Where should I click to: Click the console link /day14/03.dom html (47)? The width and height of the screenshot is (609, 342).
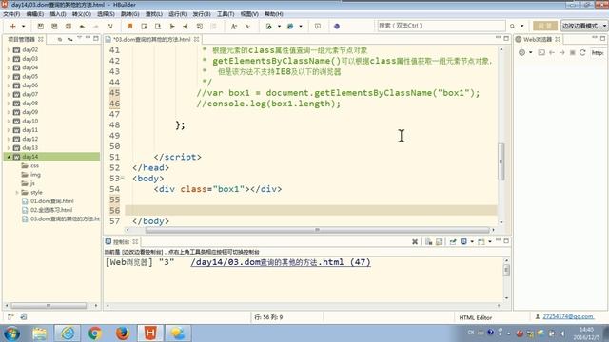pos(281,262)
